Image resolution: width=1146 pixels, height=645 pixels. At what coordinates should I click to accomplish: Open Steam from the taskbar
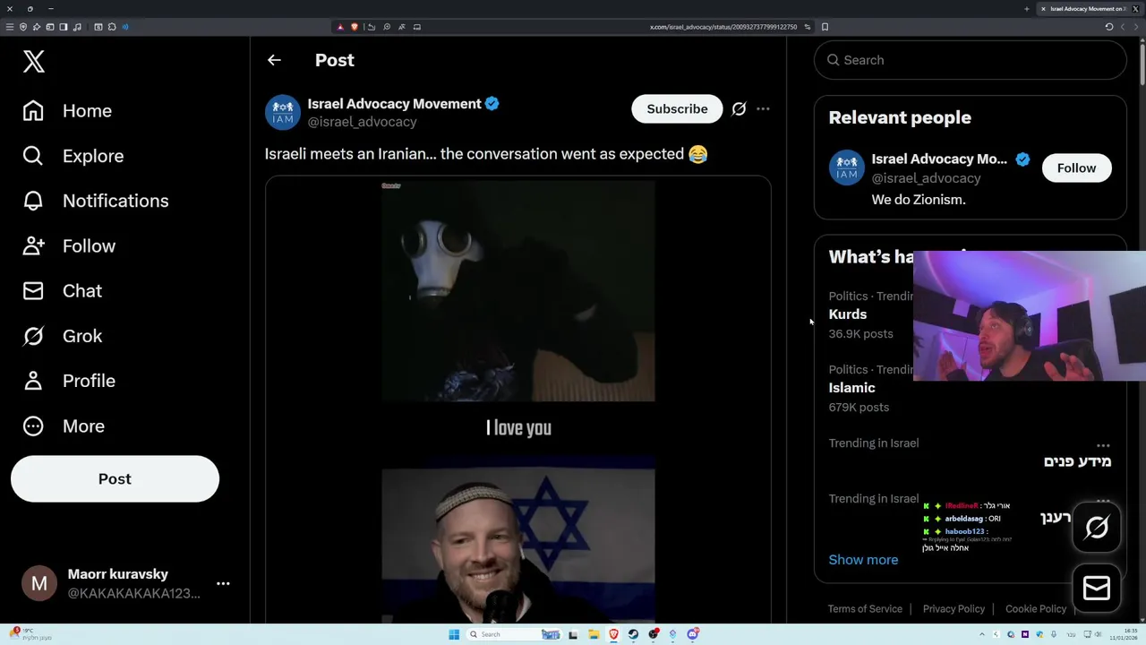(633, 634)
